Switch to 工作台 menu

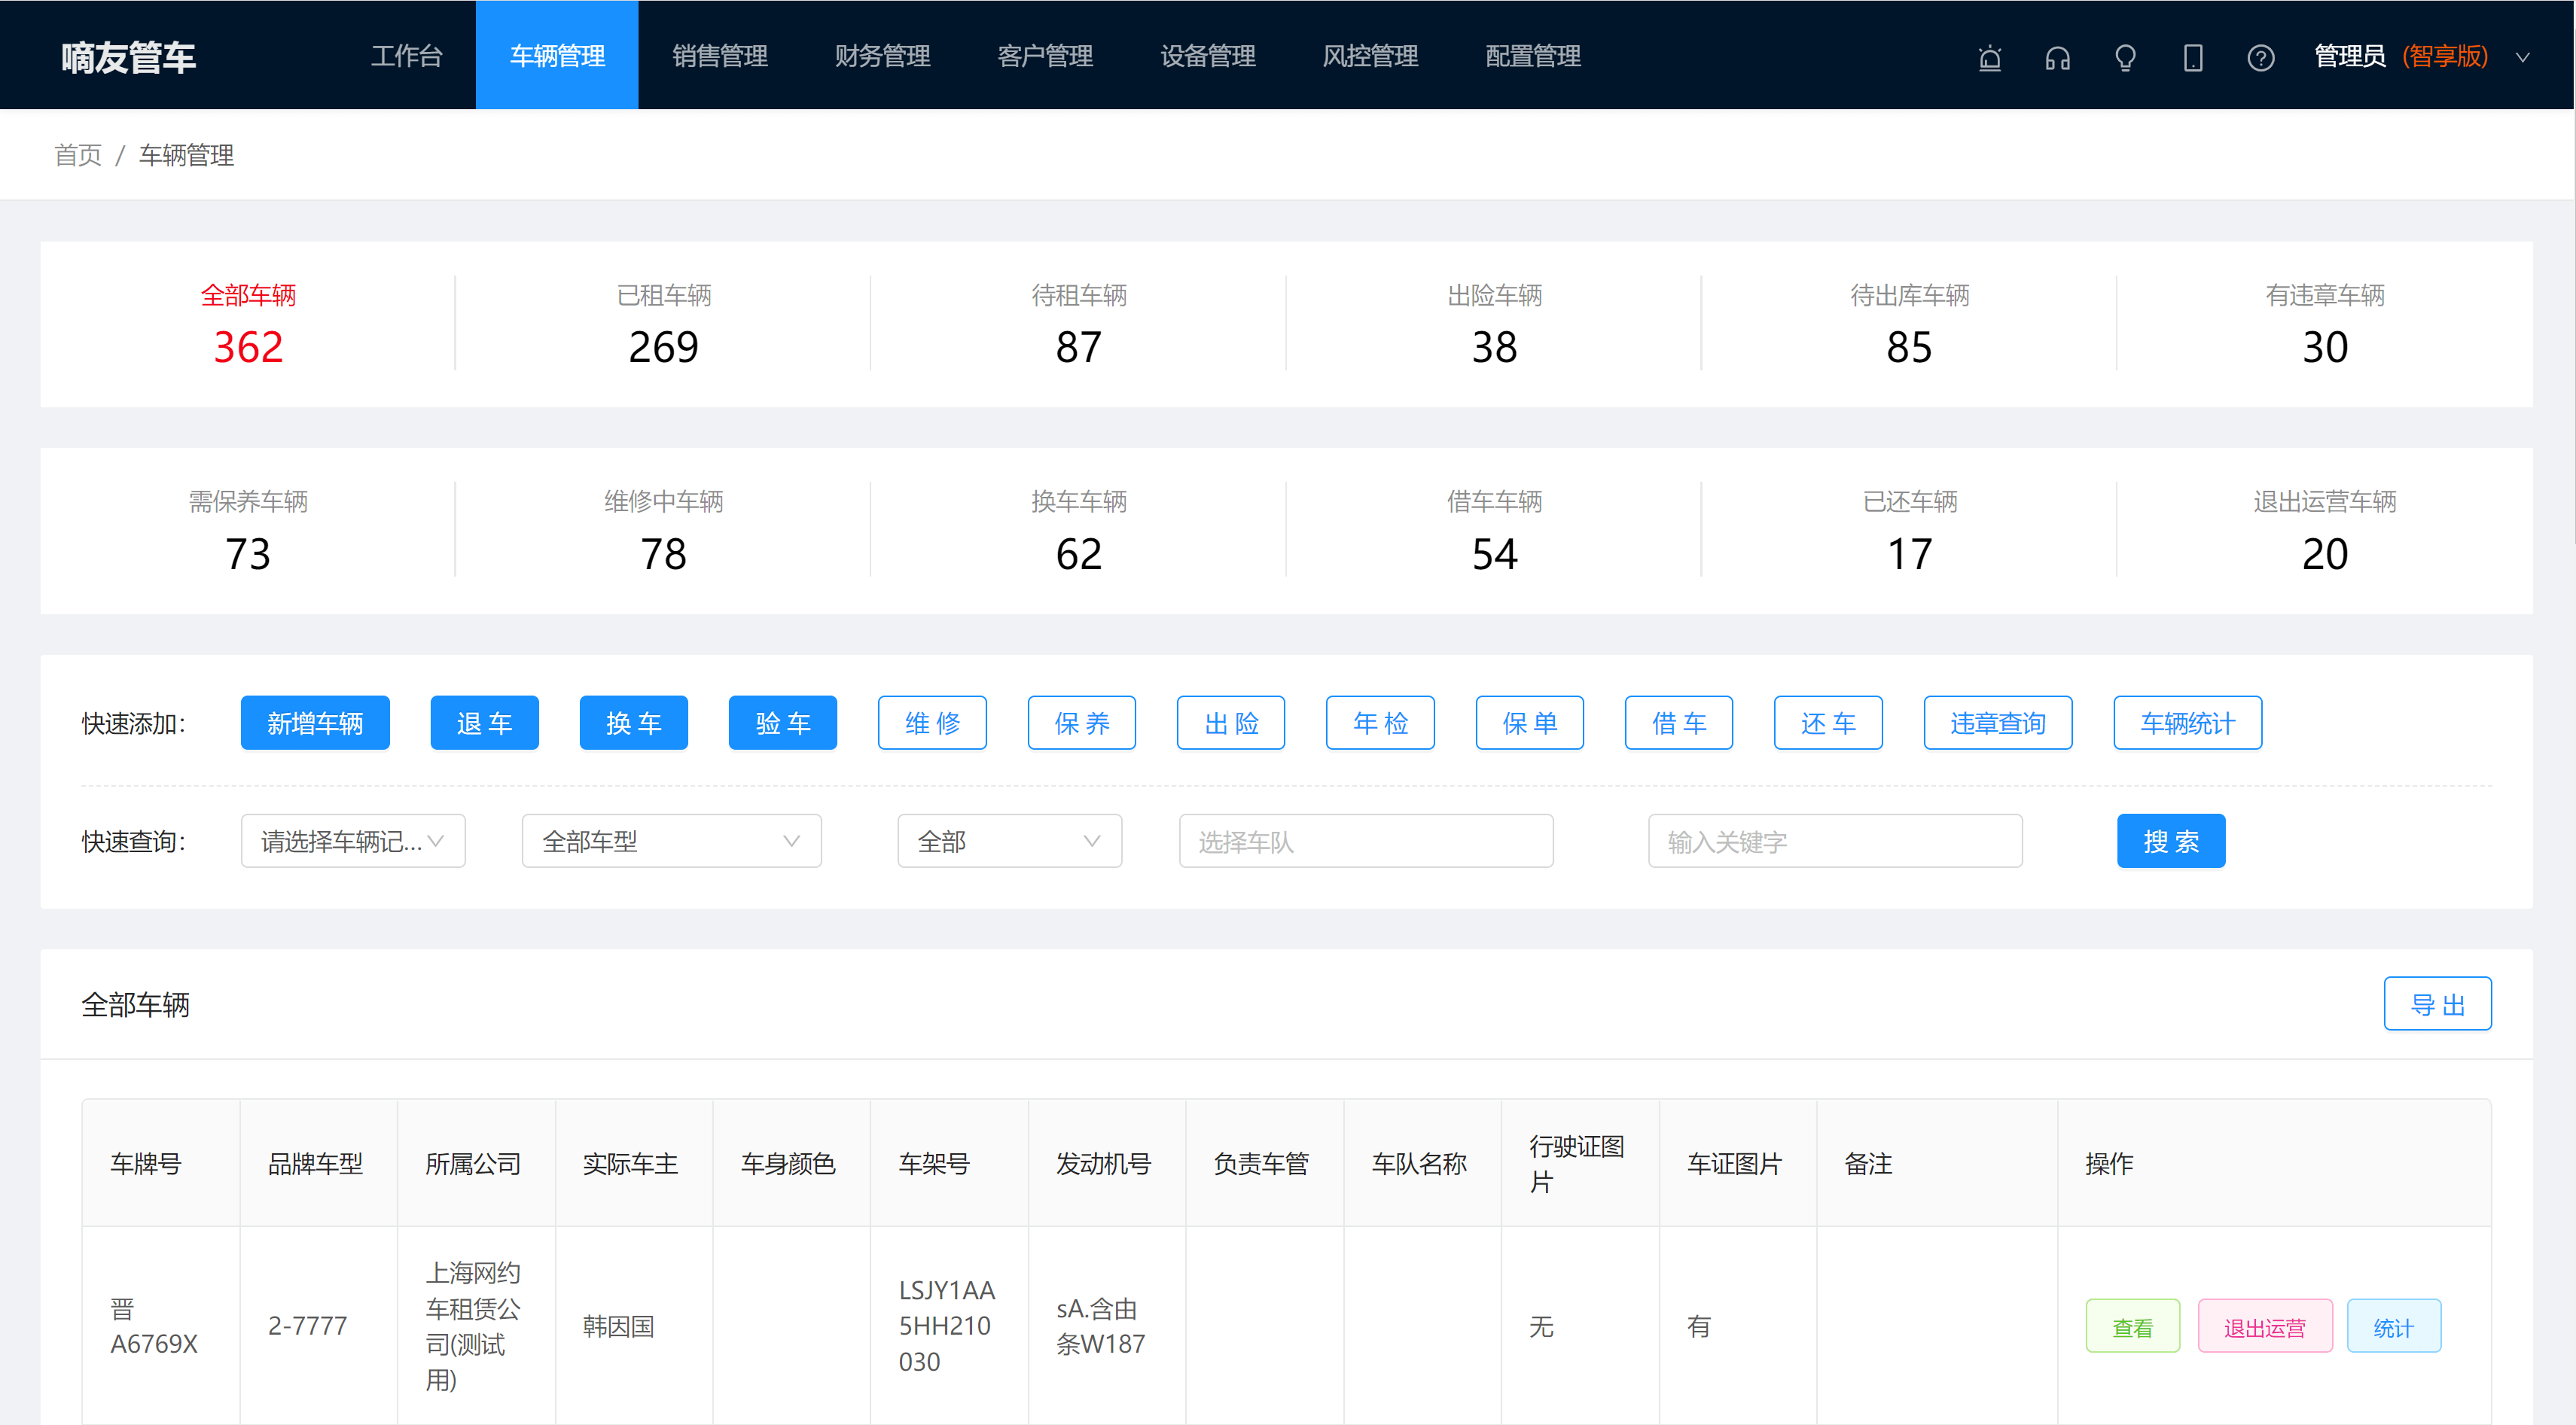click(406, 55)
